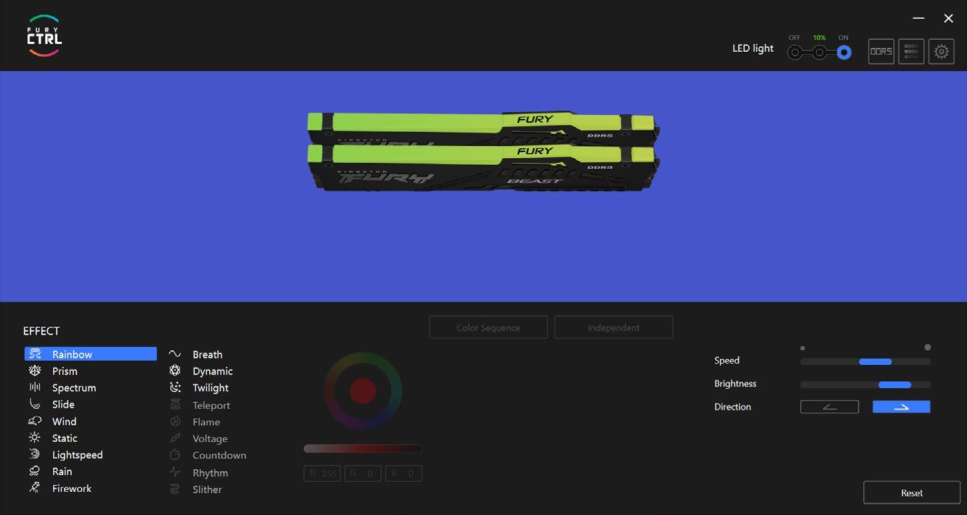Viewport: 967px width, 515px height.
Task: Select the Lightspeed effect icon
Action: coord(35,455)
